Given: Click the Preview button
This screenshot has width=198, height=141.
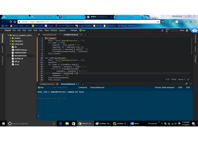Looking at the screenshot, I should click(74, 30).
